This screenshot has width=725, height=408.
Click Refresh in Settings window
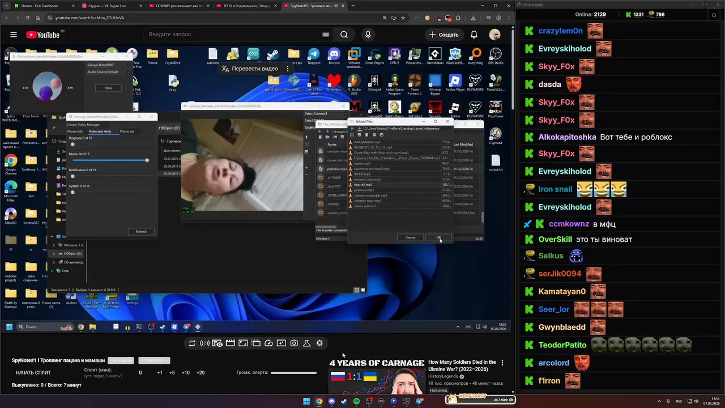141,231
